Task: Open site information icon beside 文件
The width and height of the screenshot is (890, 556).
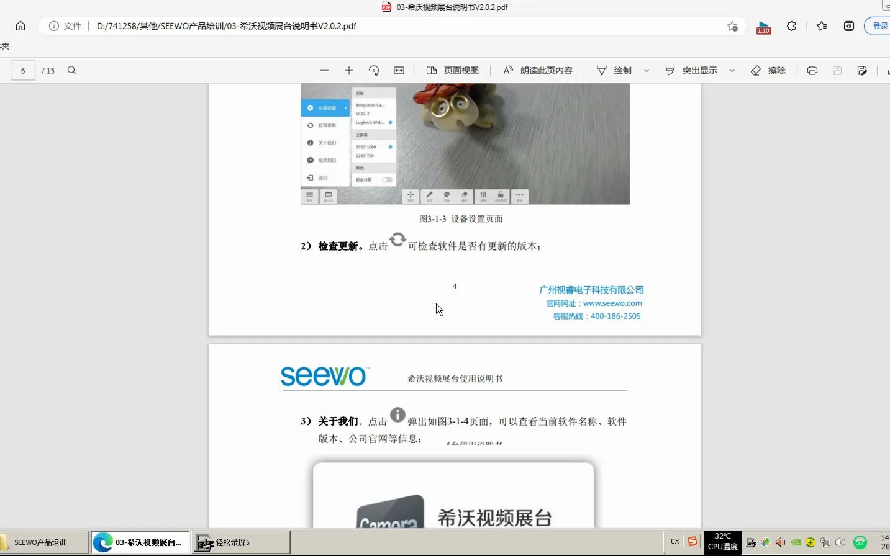Action: point(54,26)
